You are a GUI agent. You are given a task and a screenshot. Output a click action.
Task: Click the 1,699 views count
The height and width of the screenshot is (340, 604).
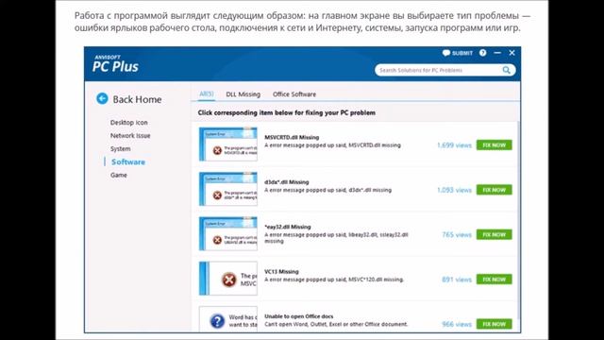point(454,145)
